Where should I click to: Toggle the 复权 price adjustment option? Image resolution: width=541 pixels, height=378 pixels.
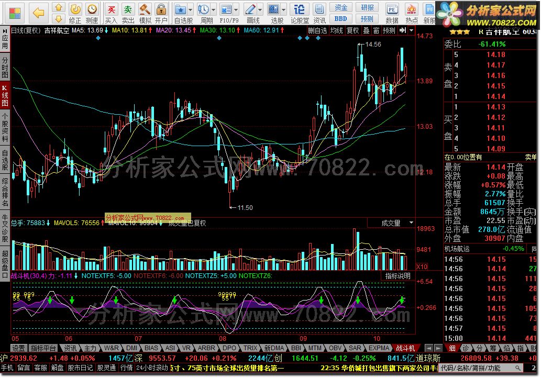point(352,30)
